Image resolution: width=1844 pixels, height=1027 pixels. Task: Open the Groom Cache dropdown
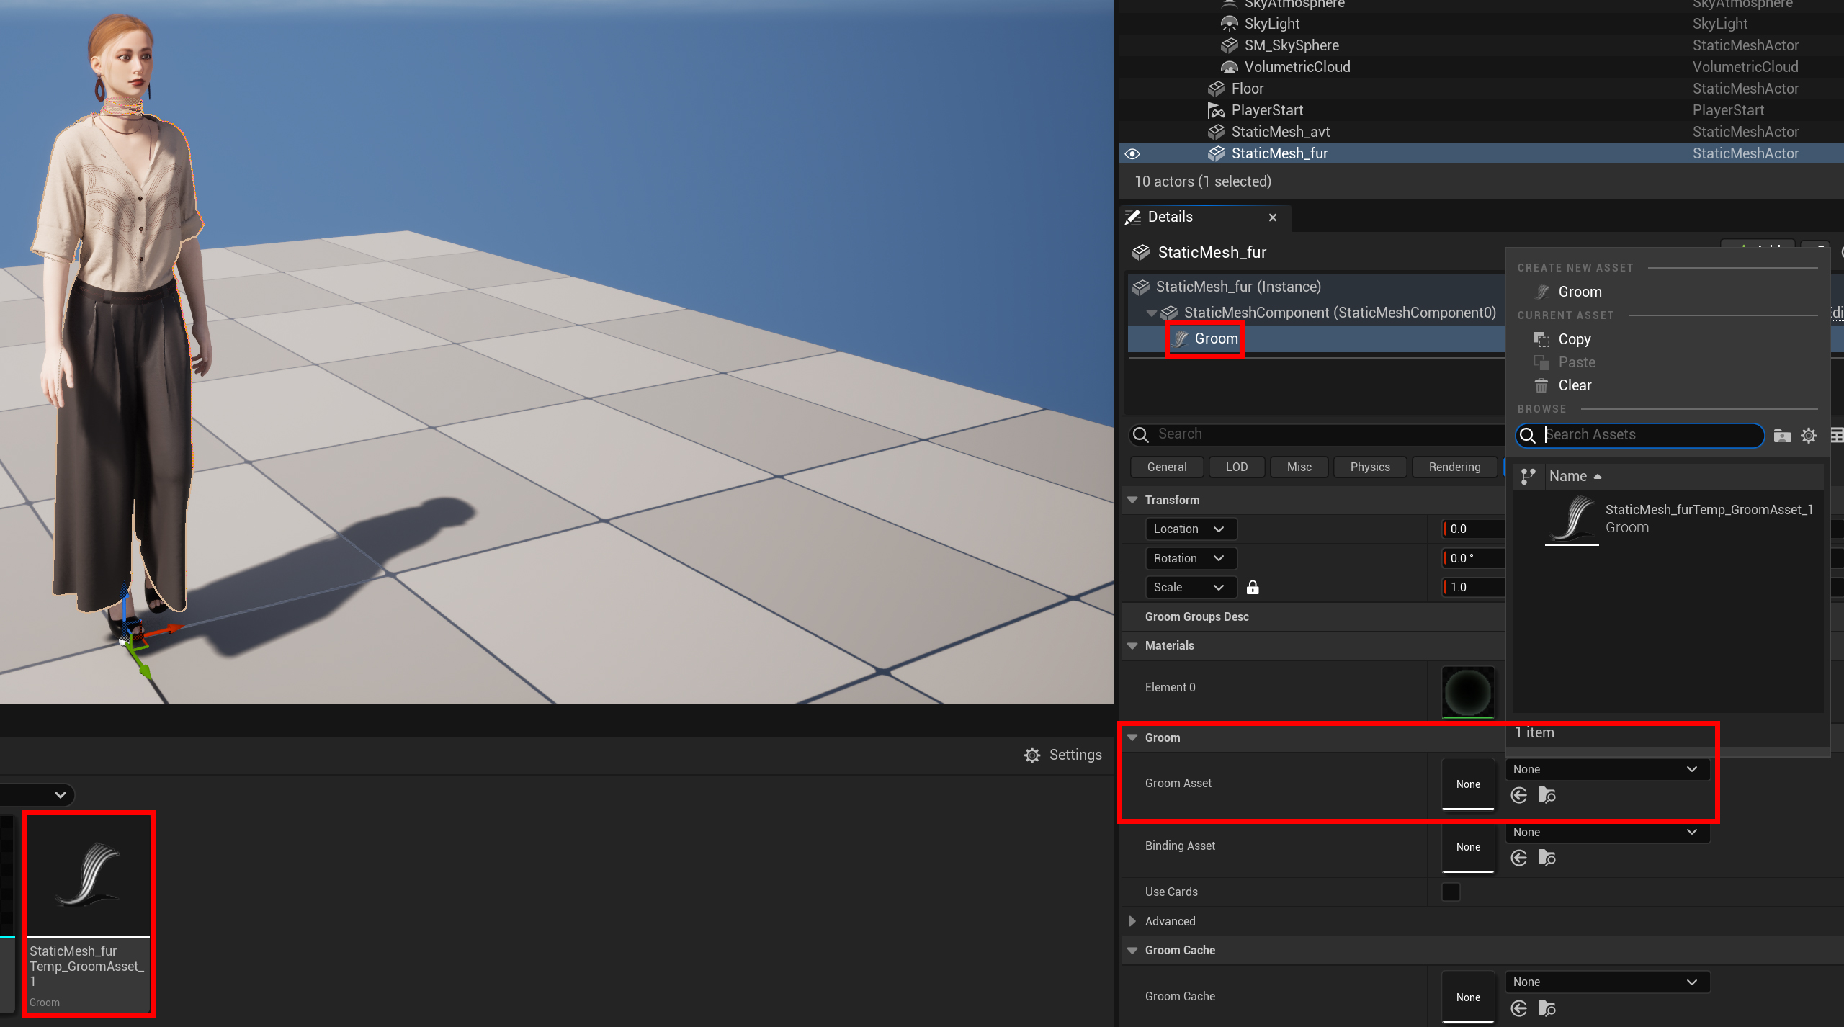[x=1607, y=982]
